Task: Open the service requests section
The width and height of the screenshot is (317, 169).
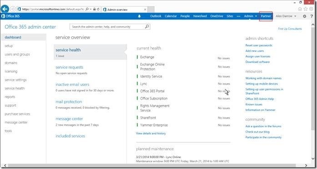Action: (69, 67)
